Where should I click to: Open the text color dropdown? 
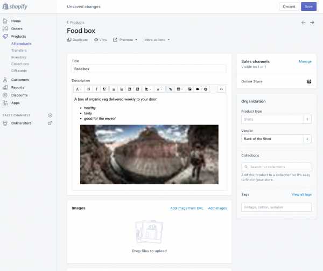pos(159,89)
